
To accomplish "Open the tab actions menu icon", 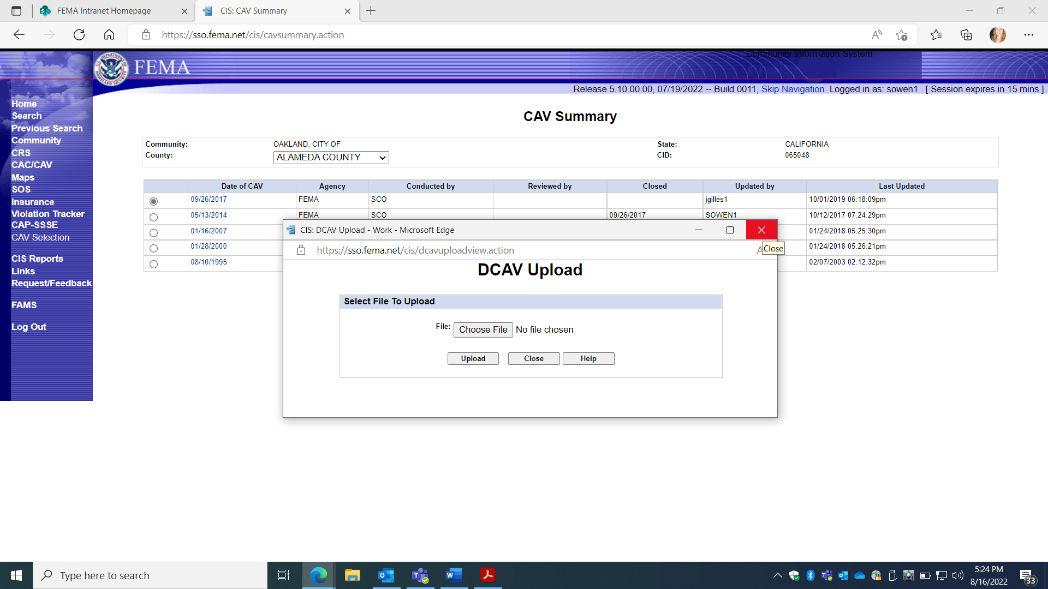I will [16, 11].
